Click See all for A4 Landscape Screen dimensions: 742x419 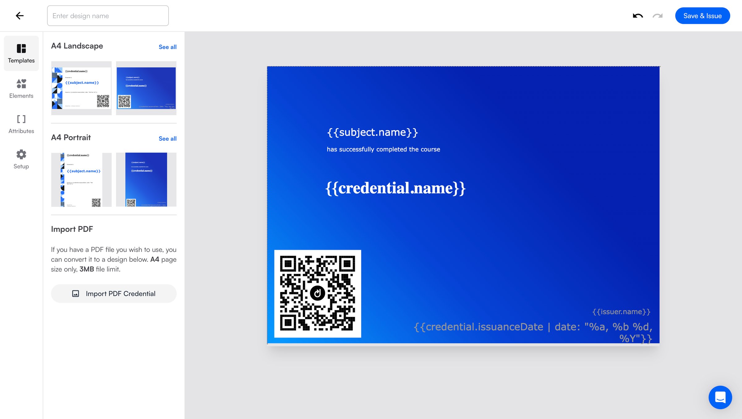tap(168, 47)
